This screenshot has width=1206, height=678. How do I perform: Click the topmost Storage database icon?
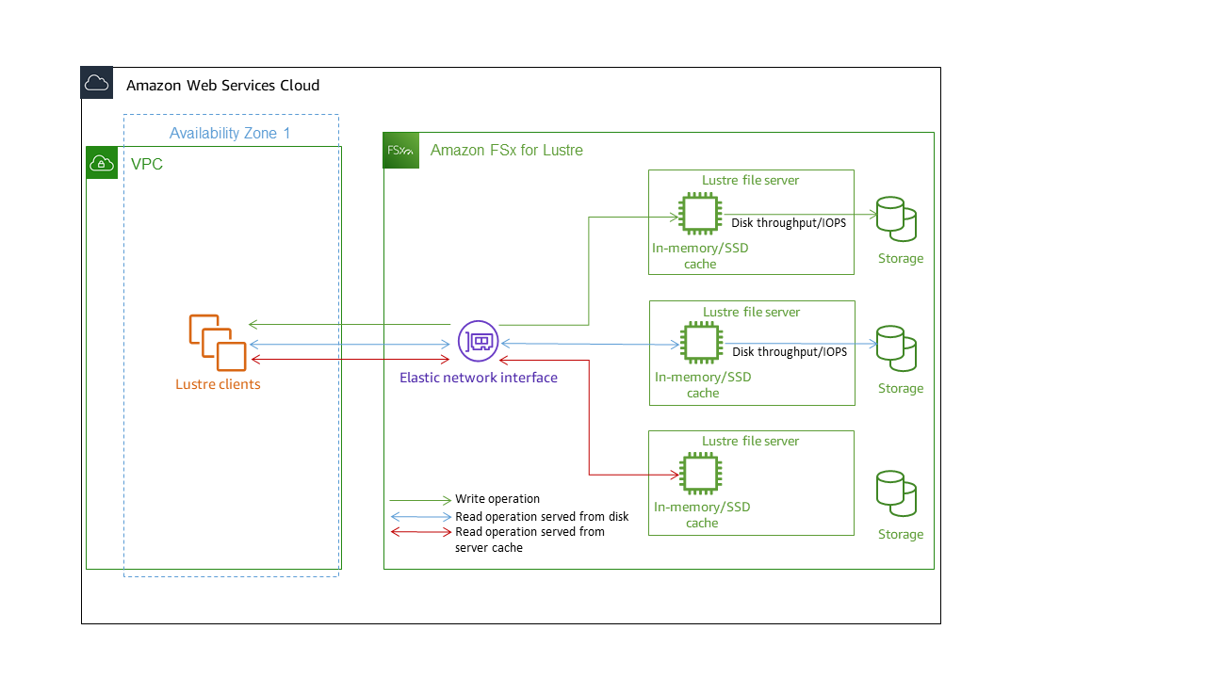click(x=896, y=218)
